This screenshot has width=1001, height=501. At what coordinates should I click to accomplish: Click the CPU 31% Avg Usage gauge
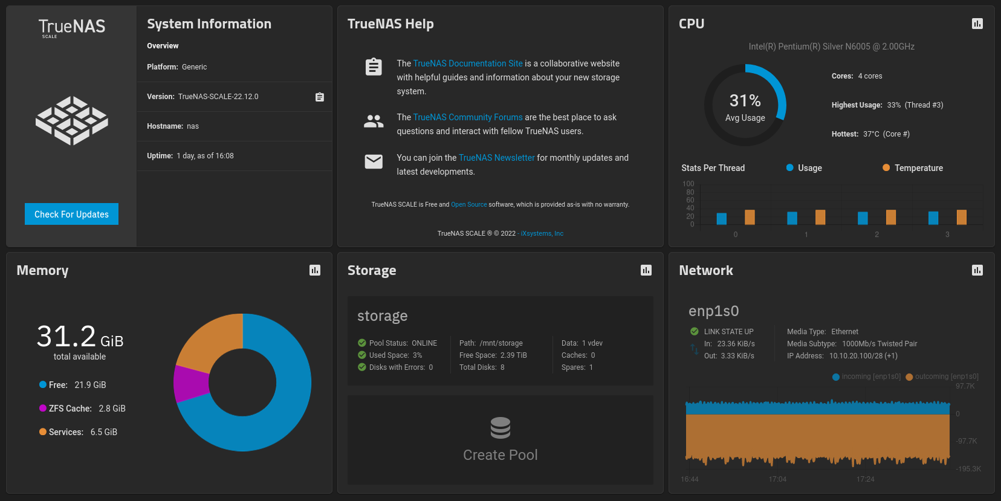click(x=745, y=105)
